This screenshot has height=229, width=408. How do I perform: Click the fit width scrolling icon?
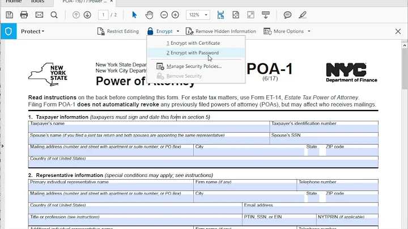point(220,15)
